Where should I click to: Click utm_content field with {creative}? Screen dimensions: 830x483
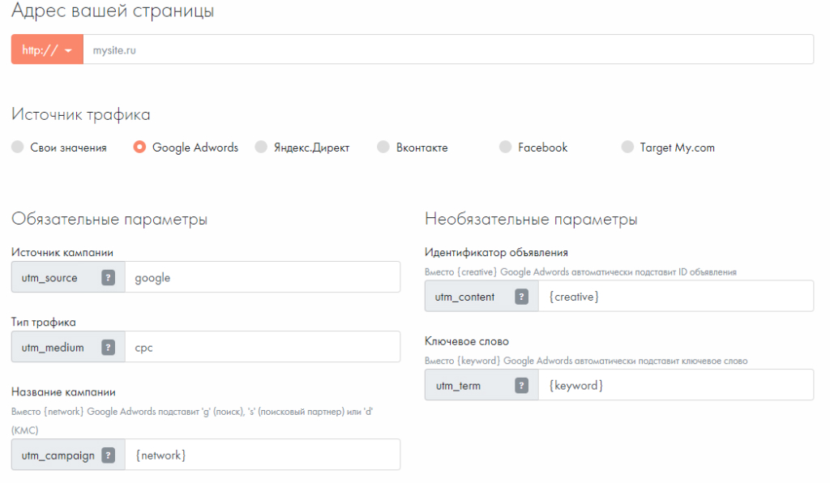pyautogui.click(x=675, y=297)
